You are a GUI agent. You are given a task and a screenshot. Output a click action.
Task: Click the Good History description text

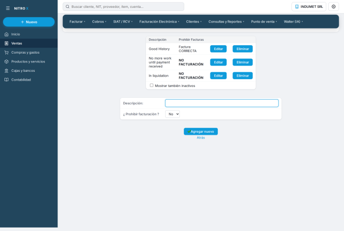pyautogui.click(x=159, y=49)
